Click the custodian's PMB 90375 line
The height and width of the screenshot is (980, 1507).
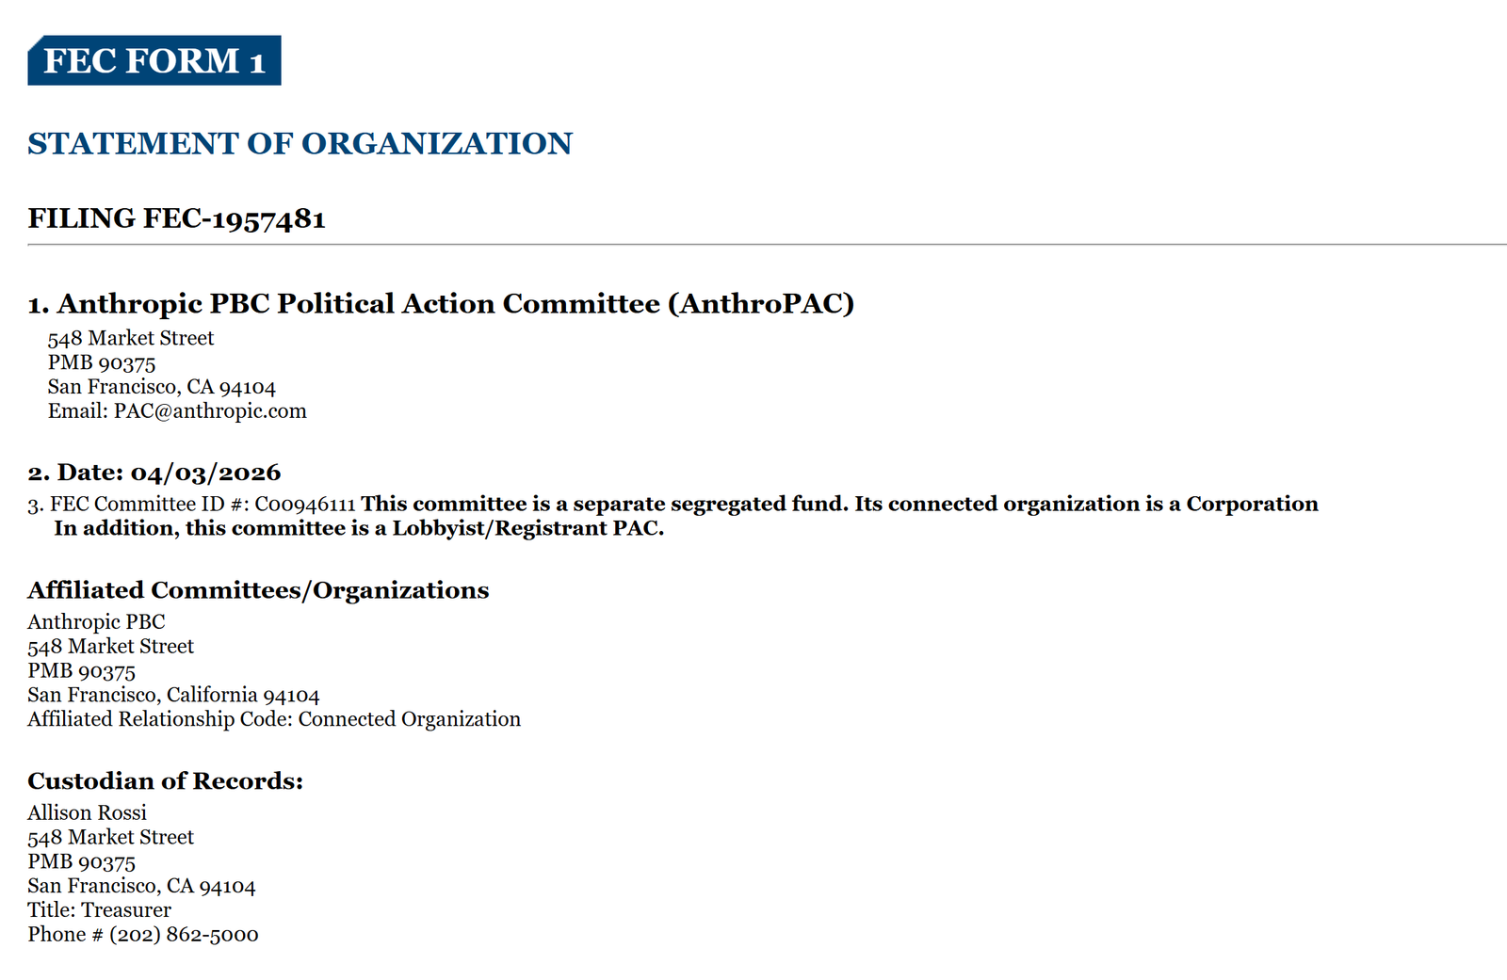click(81, 862)
